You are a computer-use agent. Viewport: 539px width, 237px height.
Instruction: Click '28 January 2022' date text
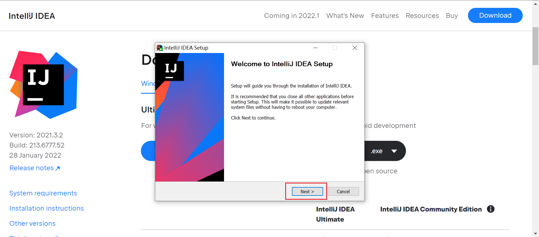pos(35,155)
